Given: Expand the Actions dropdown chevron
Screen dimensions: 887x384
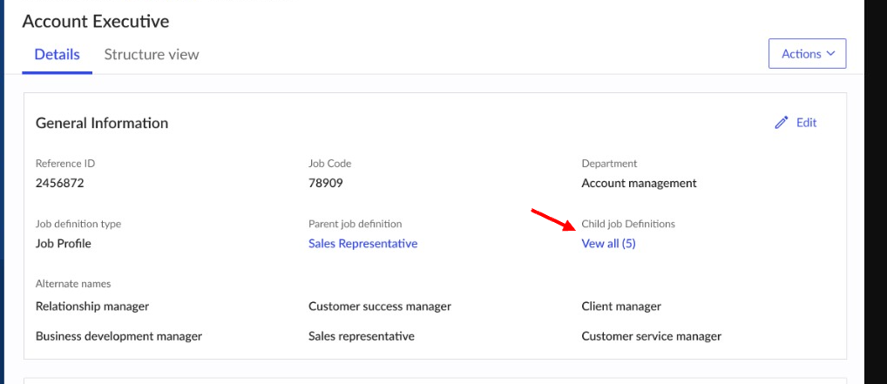Looking at the screenshot, I should (830, 54).
